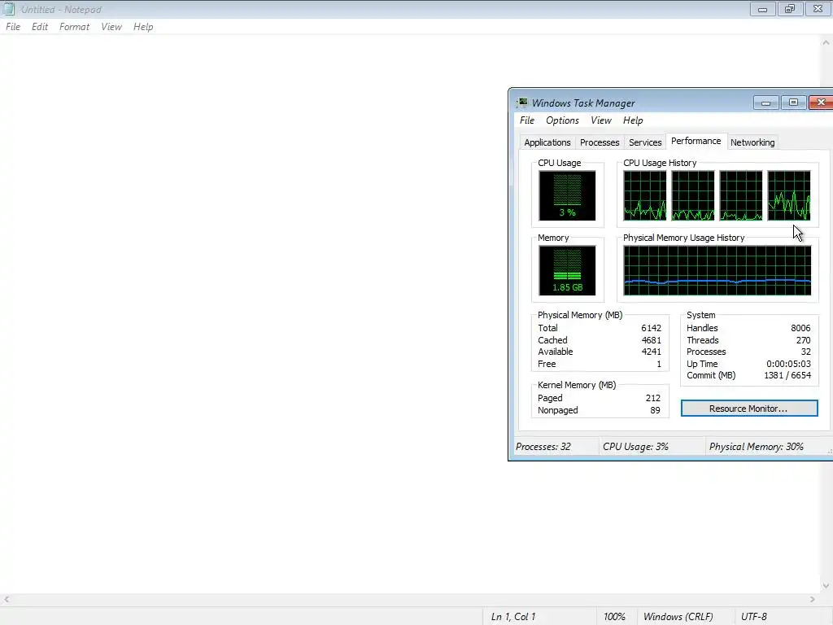Click the Physical Memory Total value 6142

coord(651,328)
